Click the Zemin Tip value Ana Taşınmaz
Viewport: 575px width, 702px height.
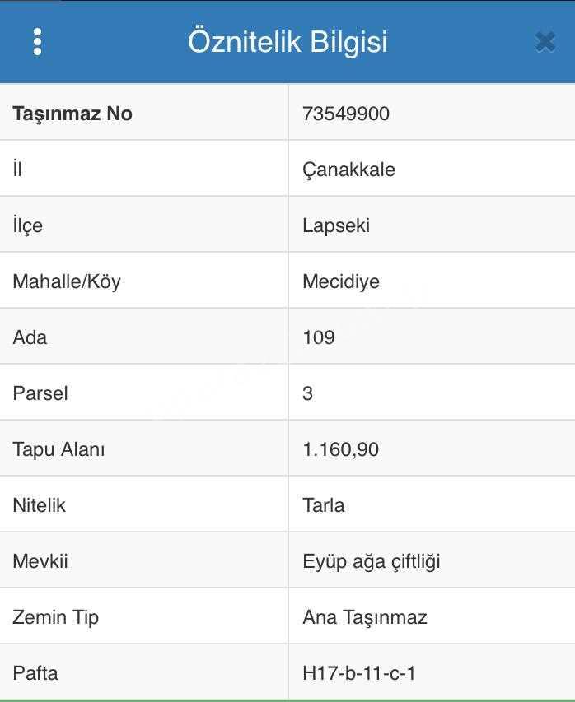[365, 617]
